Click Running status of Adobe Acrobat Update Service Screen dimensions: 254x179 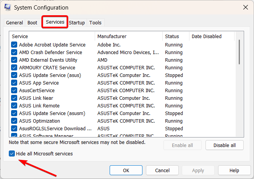(174, 45)
